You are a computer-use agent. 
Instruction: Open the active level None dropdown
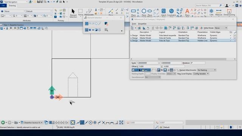click(x=14, y=11)
